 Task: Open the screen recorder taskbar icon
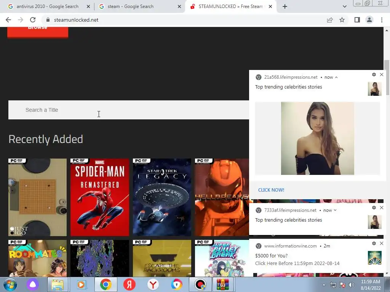coord(200,284)
